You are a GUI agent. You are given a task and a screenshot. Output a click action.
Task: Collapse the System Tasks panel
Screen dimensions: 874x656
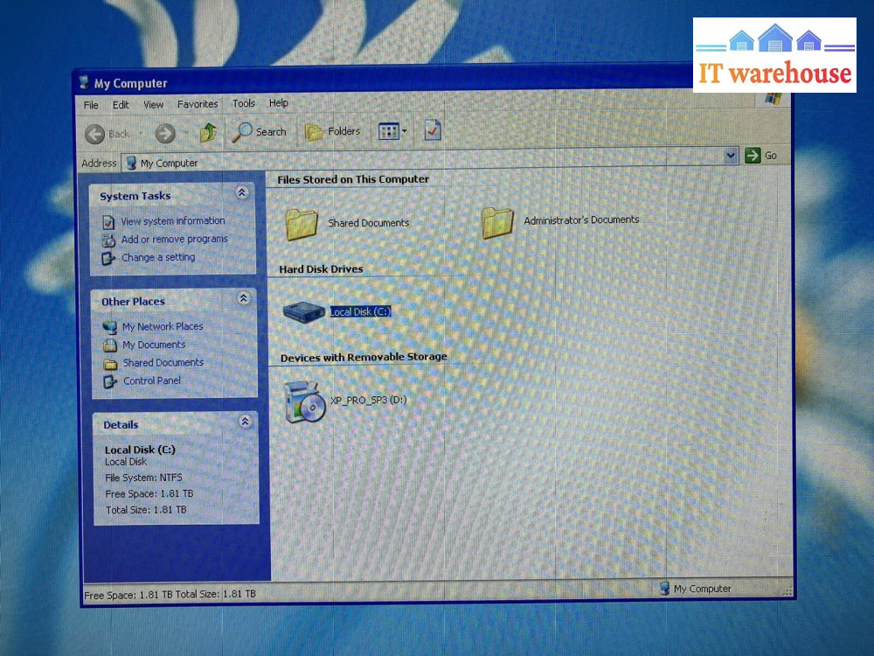coord(242,193)
